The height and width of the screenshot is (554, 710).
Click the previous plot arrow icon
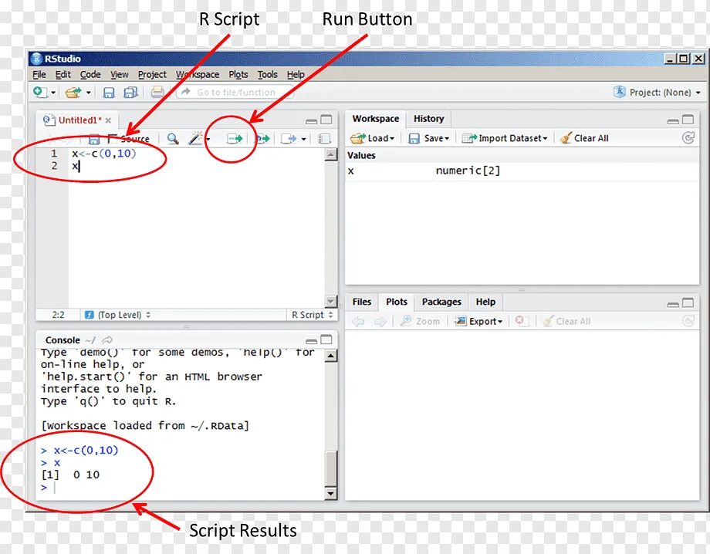(x=359, y=321)
